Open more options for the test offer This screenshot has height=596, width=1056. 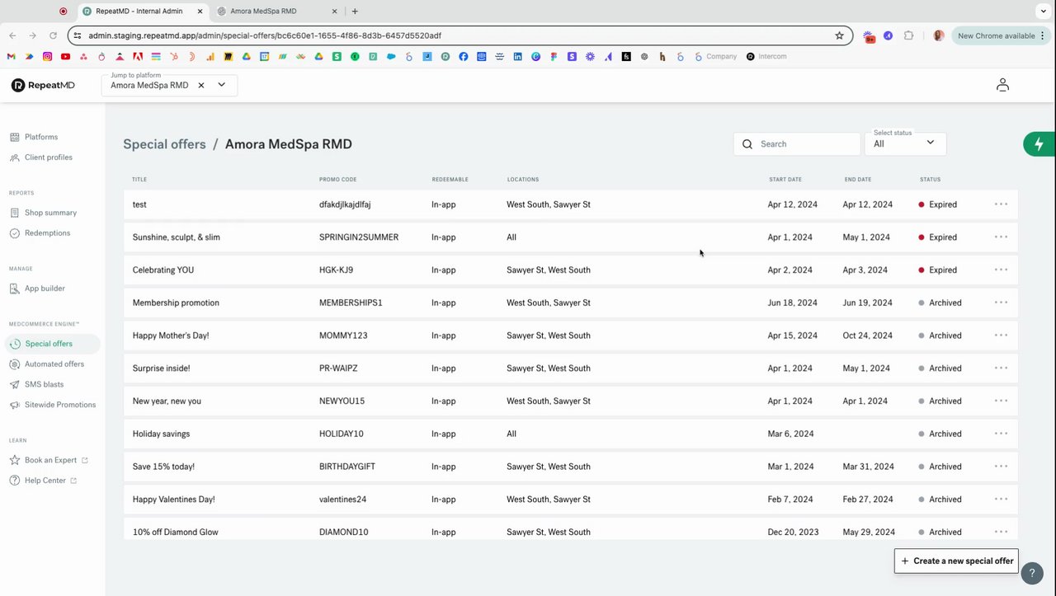1001,204
